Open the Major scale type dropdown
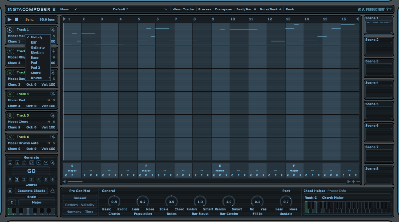This screenshot has width=399, height=222. click(x=37, y=203)
